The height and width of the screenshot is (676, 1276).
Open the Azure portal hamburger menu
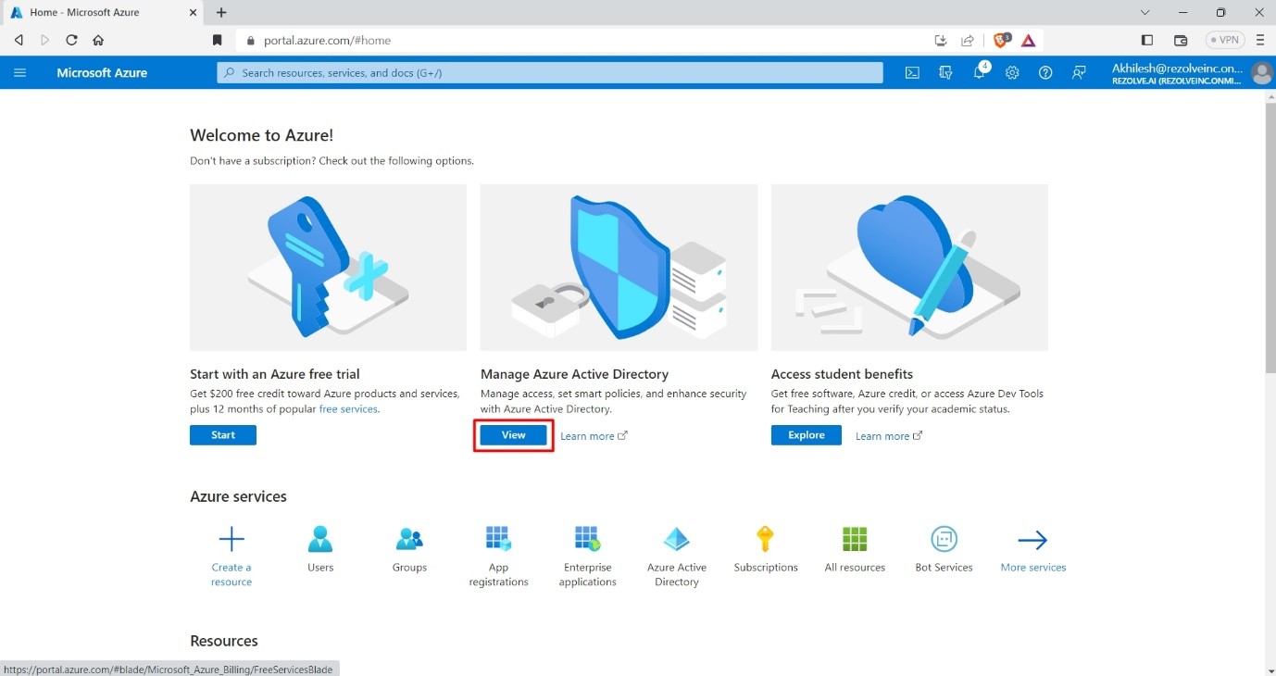point(20,72)
